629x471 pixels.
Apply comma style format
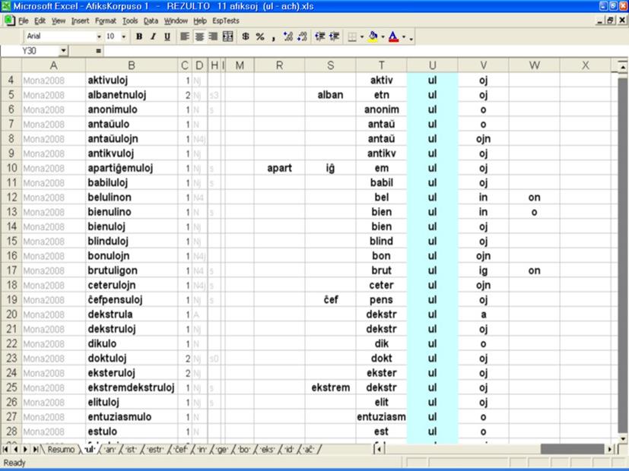[x=274, y=37]
